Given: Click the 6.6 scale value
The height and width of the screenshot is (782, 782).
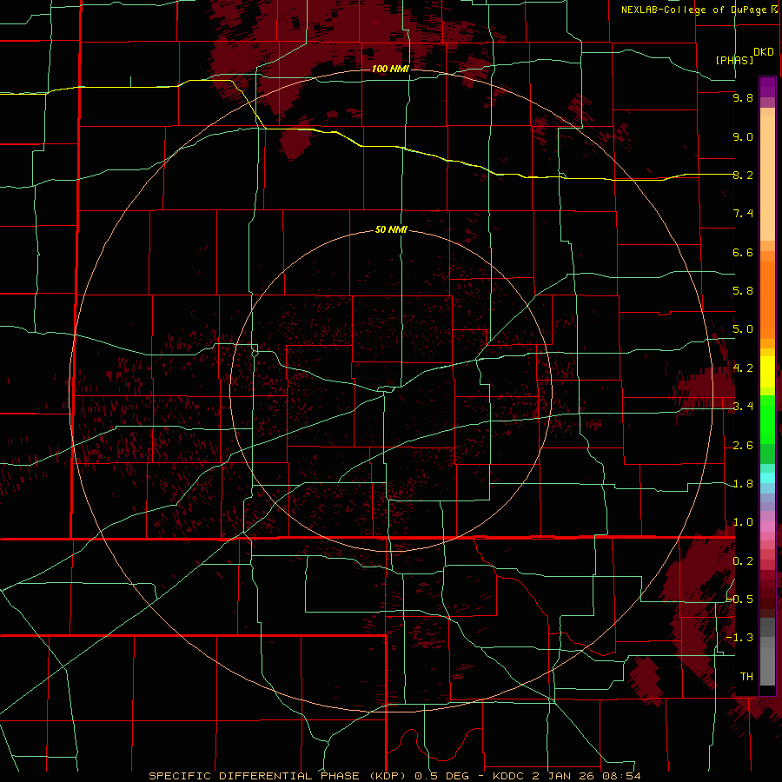Looking at the screenshot, I should 743,252.
